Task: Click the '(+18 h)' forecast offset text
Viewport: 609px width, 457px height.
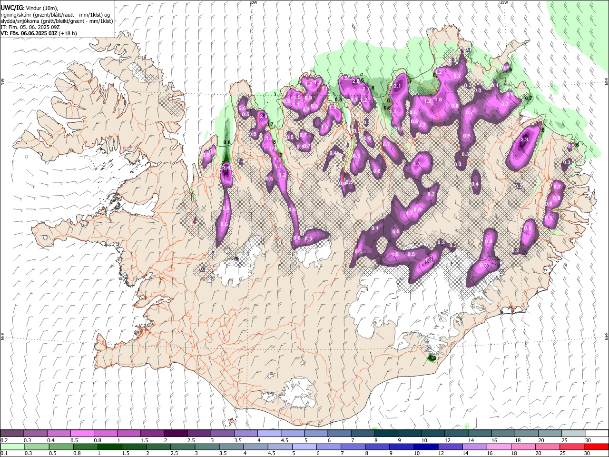Action: [x=68, y=33]
